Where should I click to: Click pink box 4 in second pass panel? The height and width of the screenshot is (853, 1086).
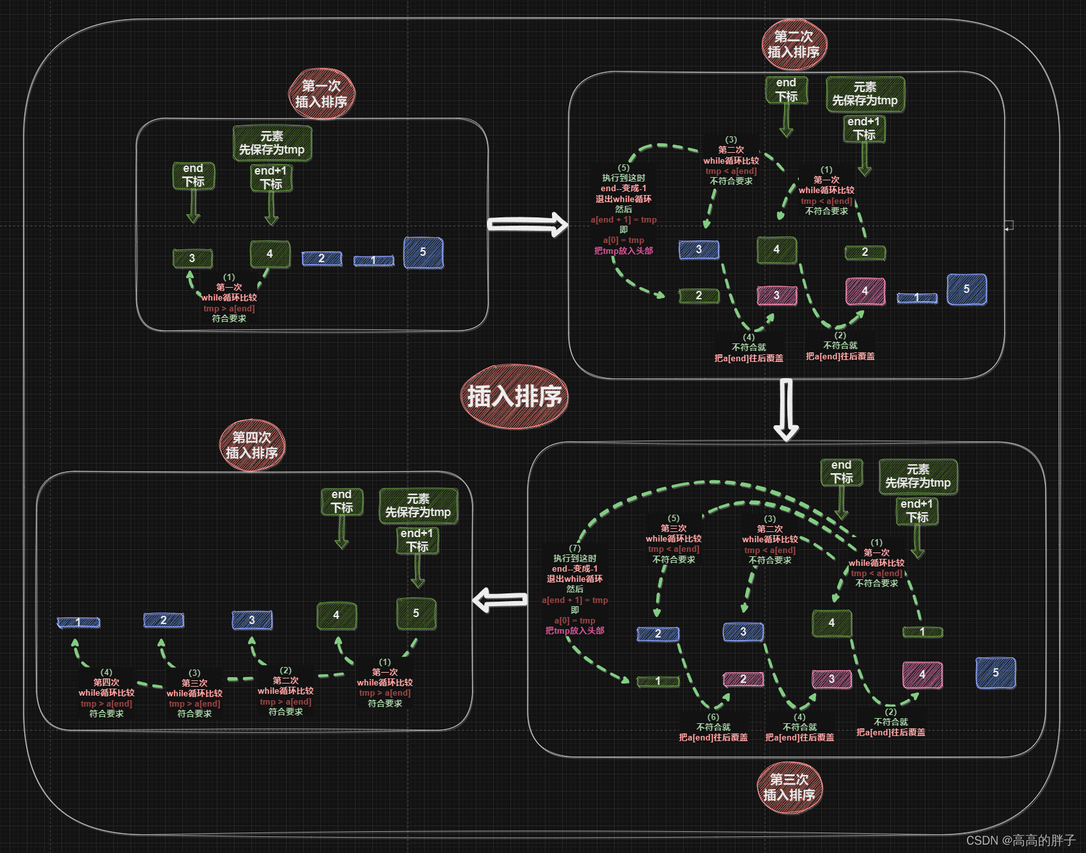click(x=865, y=291)
